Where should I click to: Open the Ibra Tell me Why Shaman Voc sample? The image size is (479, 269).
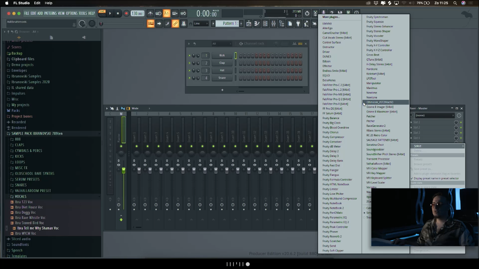click(38, 228)
